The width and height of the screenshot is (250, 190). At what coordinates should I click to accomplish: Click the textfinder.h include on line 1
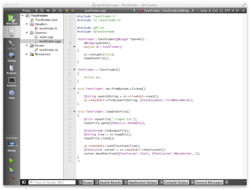[x=105, y=16]
